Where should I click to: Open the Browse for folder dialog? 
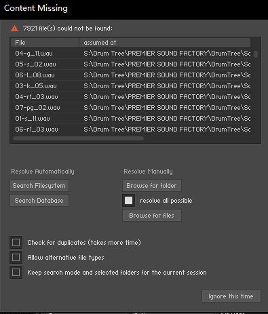pyautogui.click(x=152, y=186)
